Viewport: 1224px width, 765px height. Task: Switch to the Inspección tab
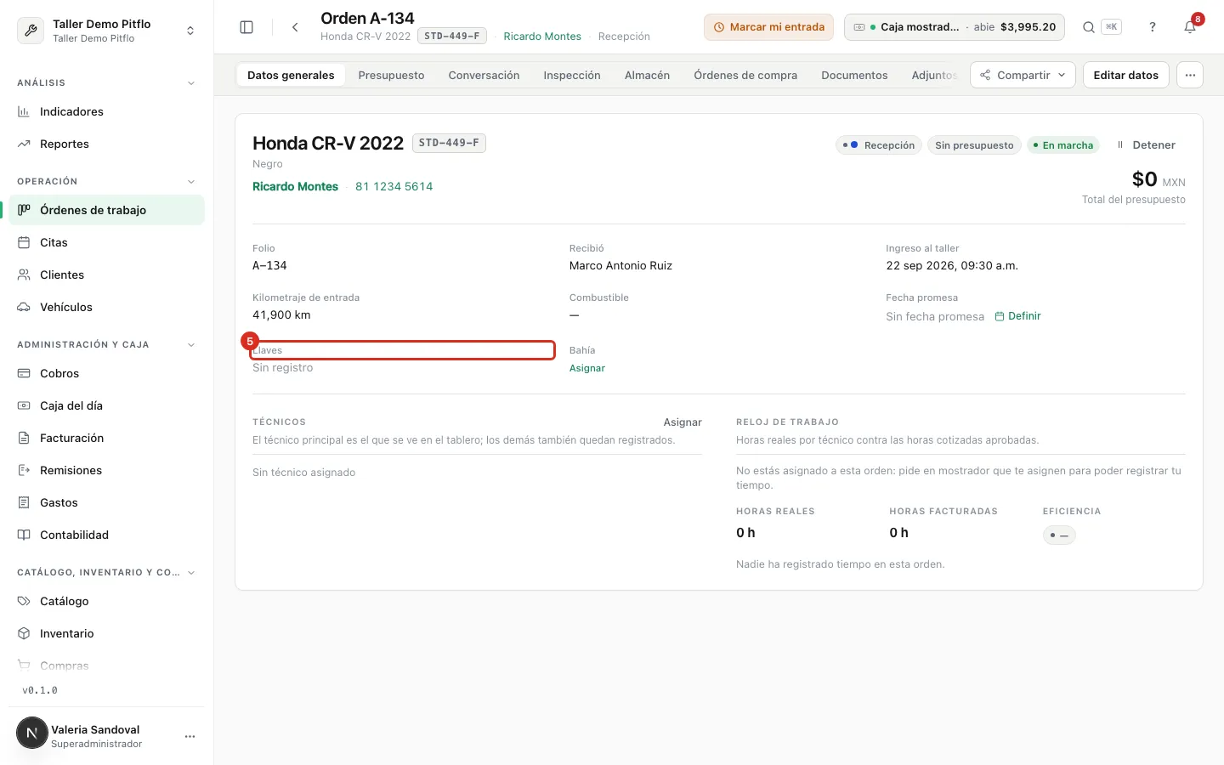coord(572,75)
